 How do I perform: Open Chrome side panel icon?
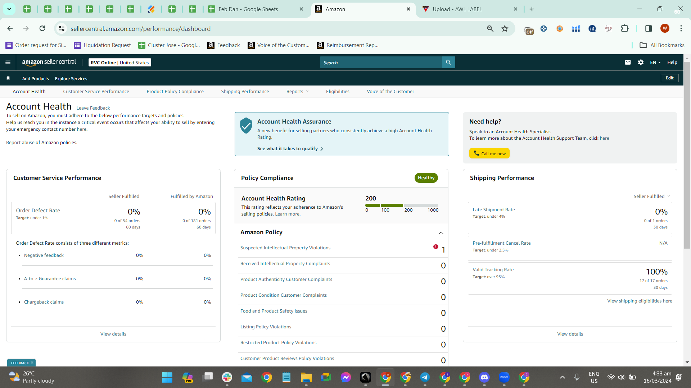pos(649,28)
